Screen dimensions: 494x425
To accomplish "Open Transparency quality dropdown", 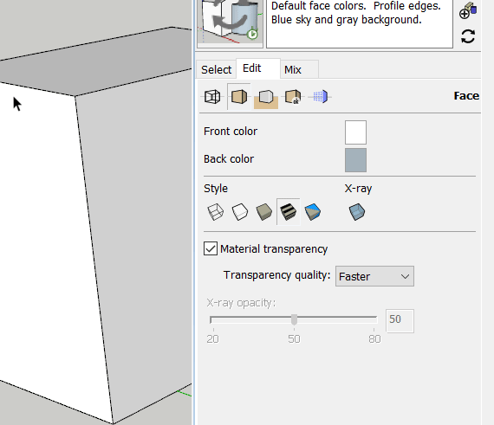I will (374, 276).
